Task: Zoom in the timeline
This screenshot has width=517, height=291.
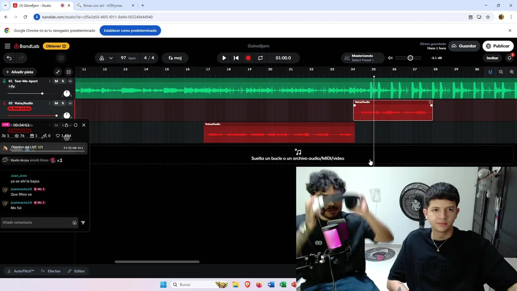Action: tap(512, 72)
